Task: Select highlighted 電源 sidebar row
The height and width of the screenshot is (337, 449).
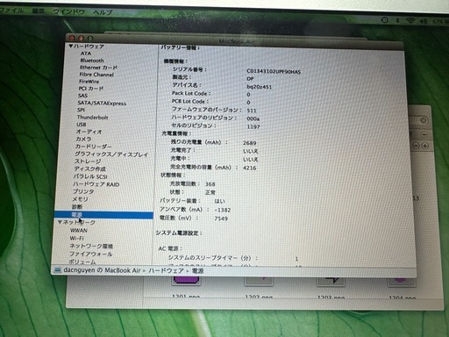Action: 103,215
